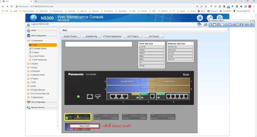Select FastStone capture scrolling window tool
Viewport: 257px width, 137px height.
[234, 25]
